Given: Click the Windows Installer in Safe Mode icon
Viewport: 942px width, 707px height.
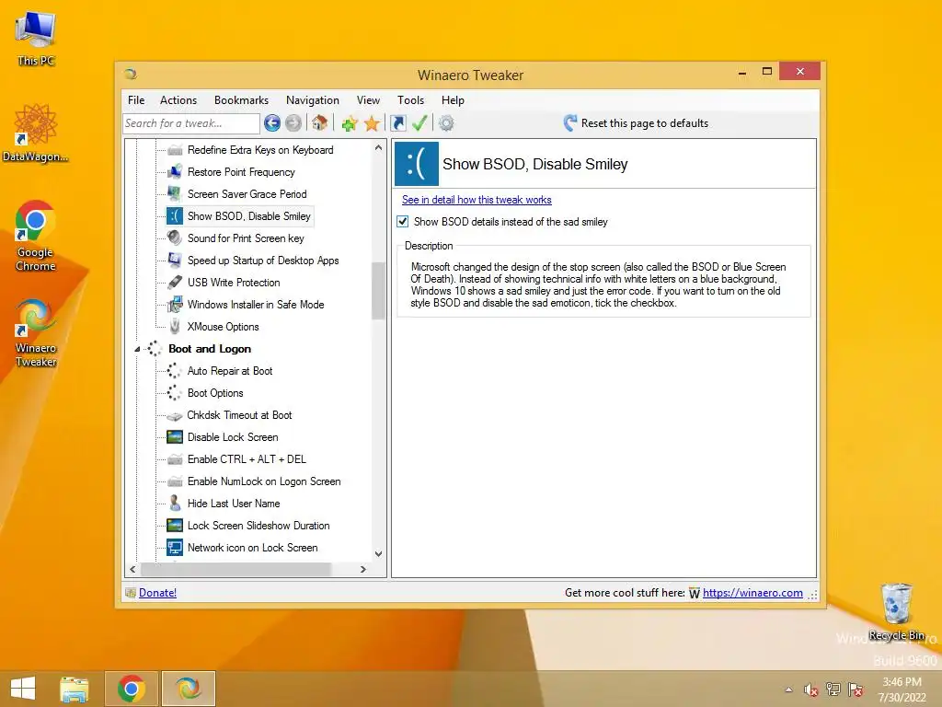Looking at the screenshot, I should point(175,304).
